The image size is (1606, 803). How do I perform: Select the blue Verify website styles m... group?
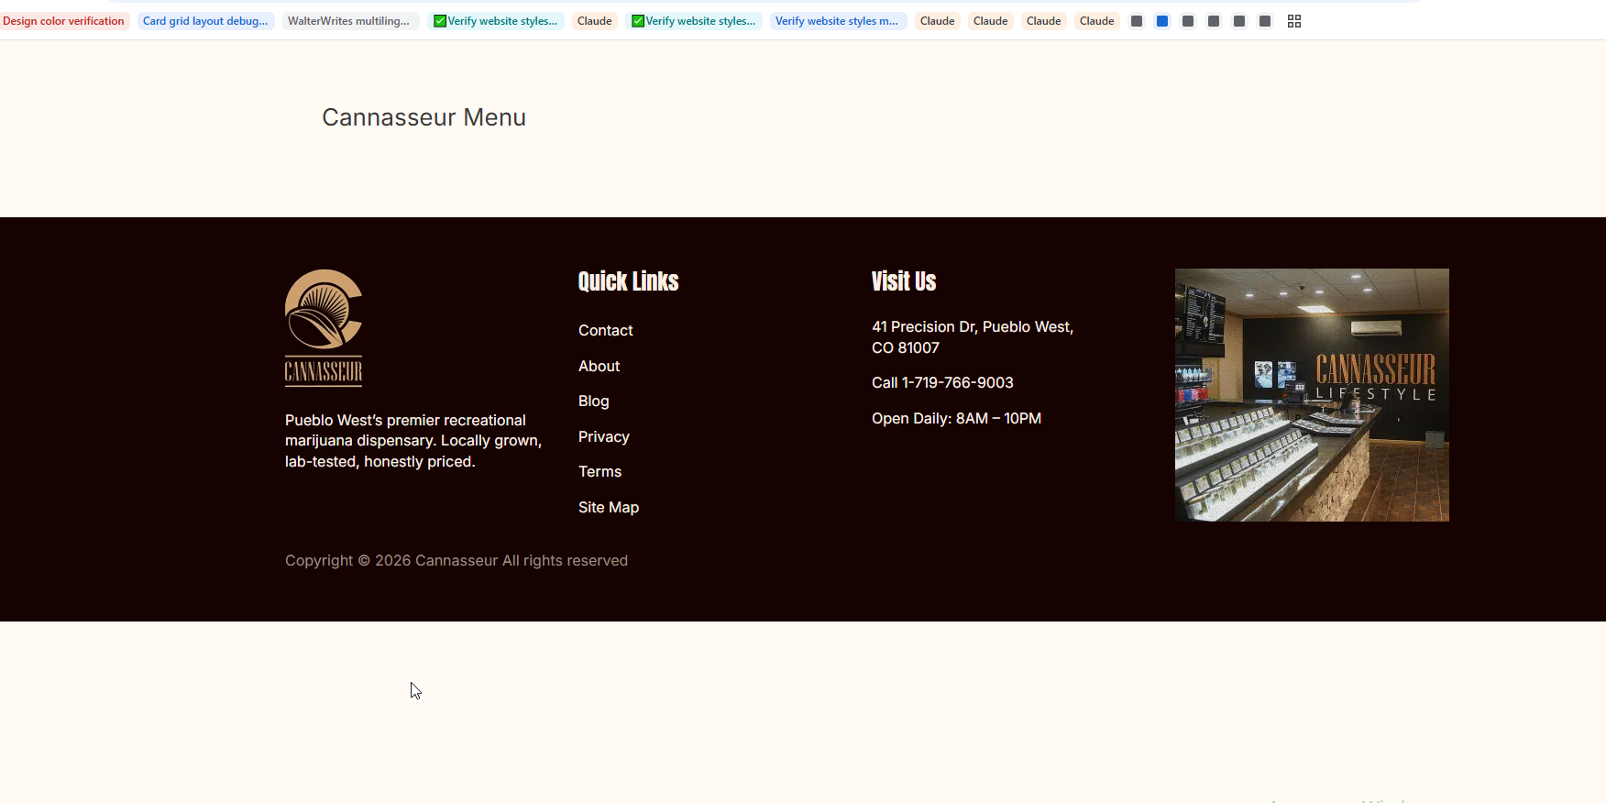point(837,21)
